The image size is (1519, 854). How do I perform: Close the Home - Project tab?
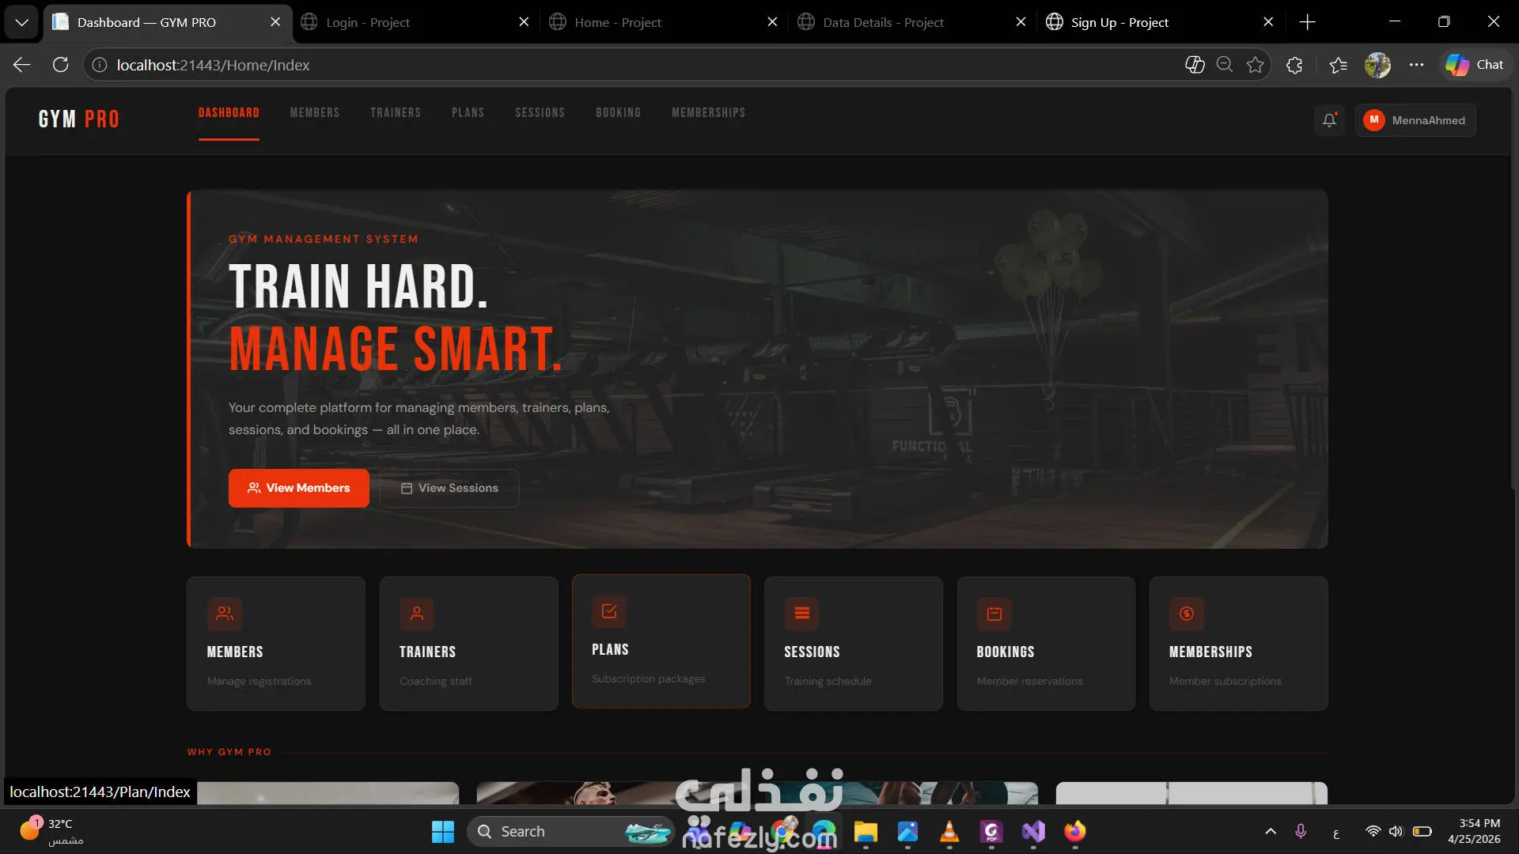772,22
